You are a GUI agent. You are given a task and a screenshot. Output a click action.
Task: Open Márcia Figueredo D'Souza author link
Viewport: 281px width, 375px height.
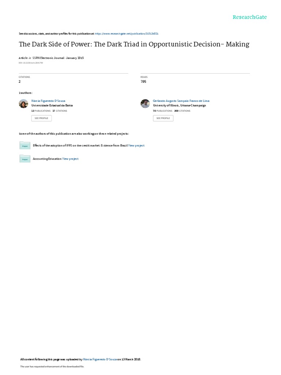click(x=48, y=101)
